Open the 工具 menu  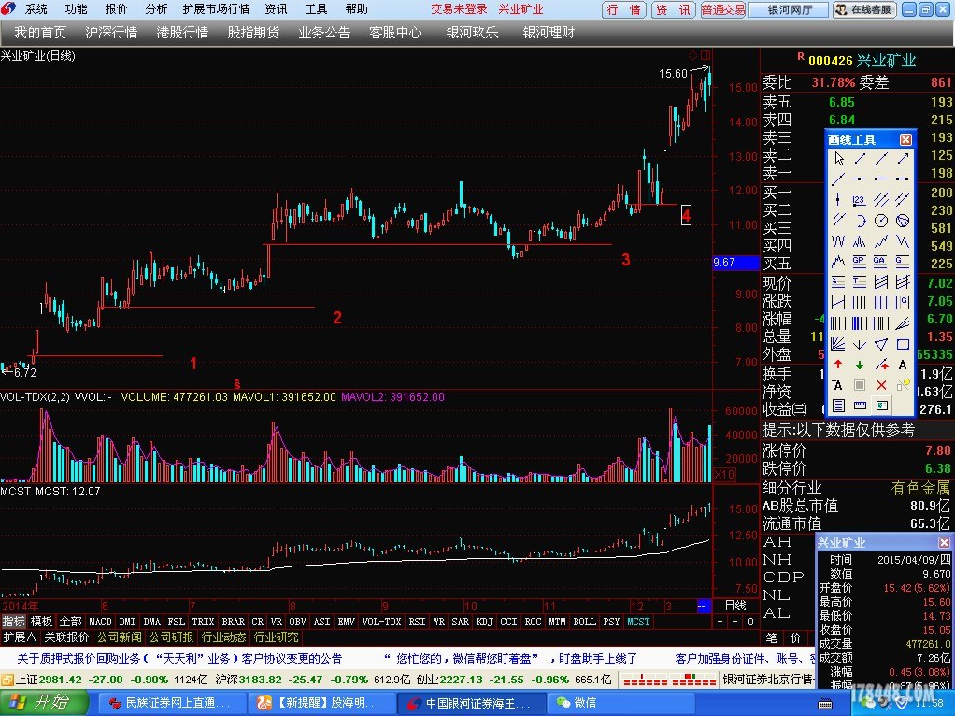(316, 9)
